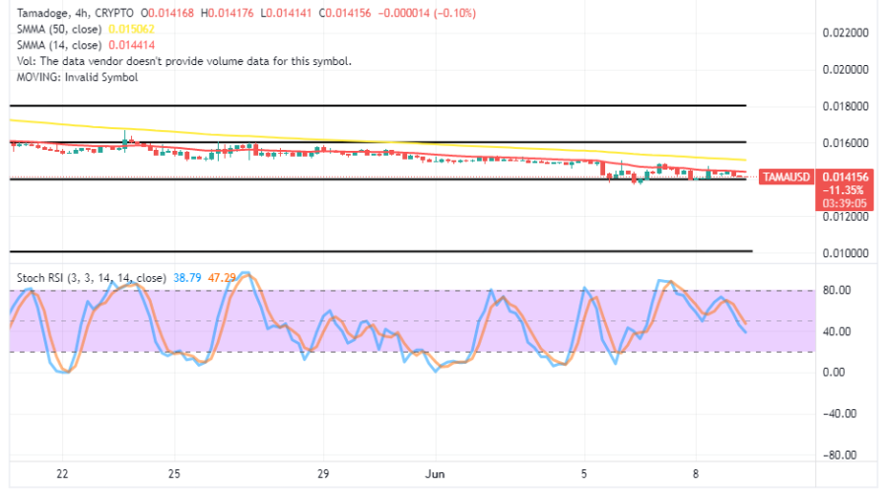Click the 0.022000 price axis label

(x=846, y=33)
